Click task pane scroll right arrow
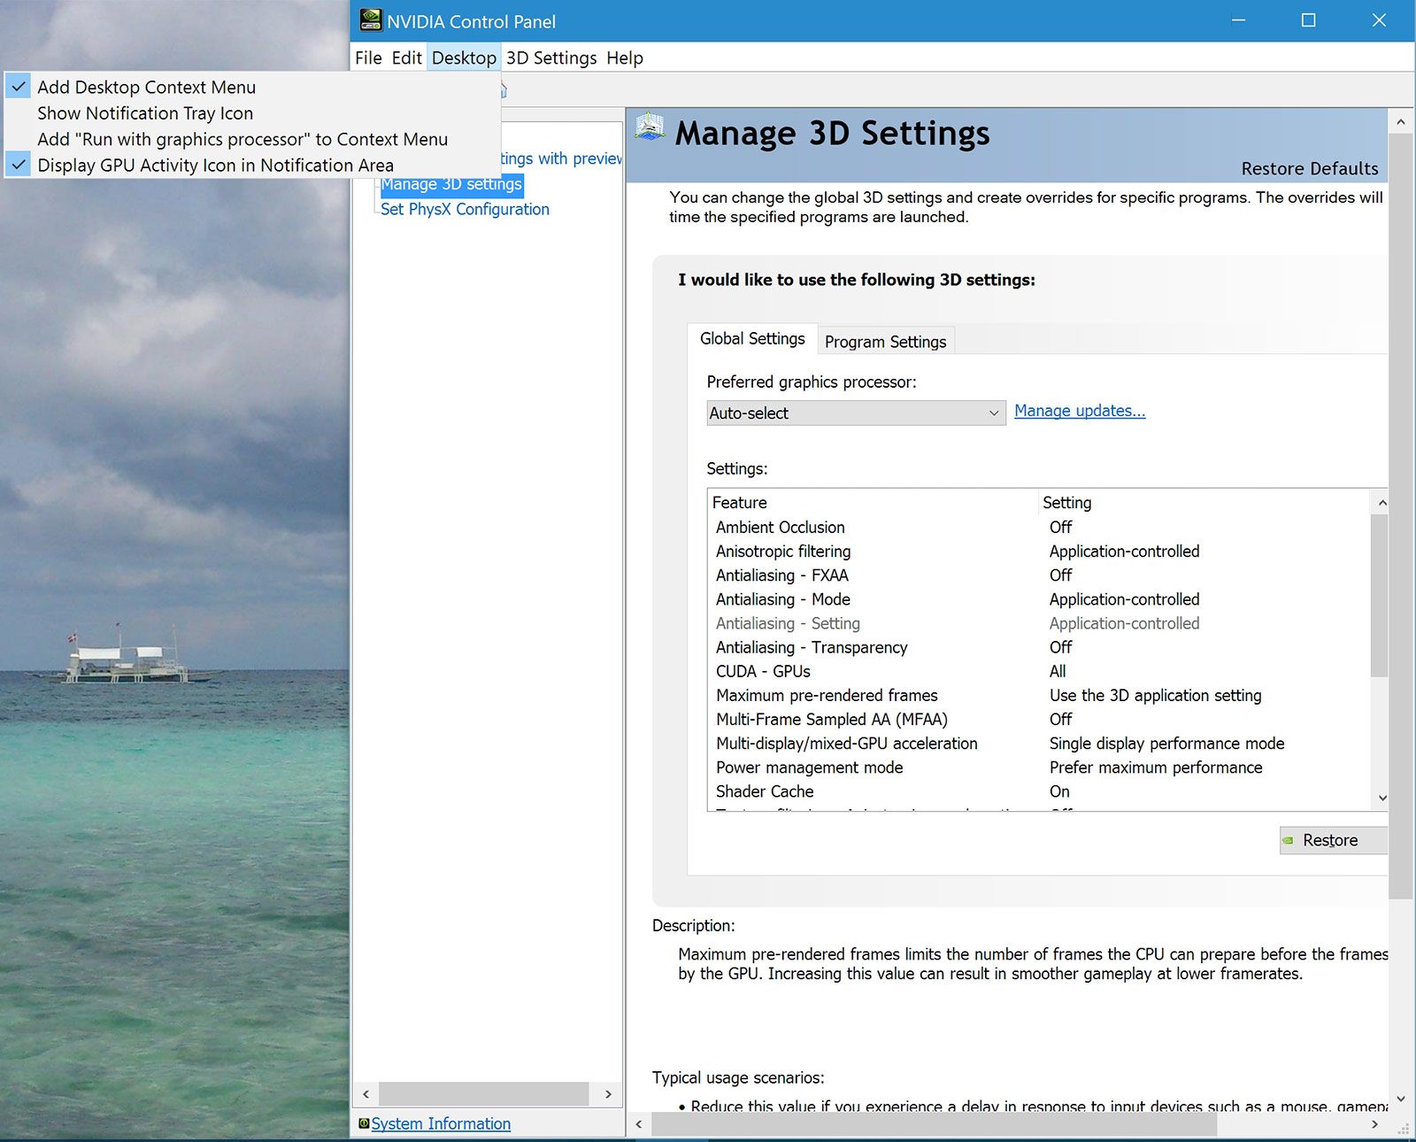Image resolution: width=1416 pixels, height=1142 pixels. 608,1094
